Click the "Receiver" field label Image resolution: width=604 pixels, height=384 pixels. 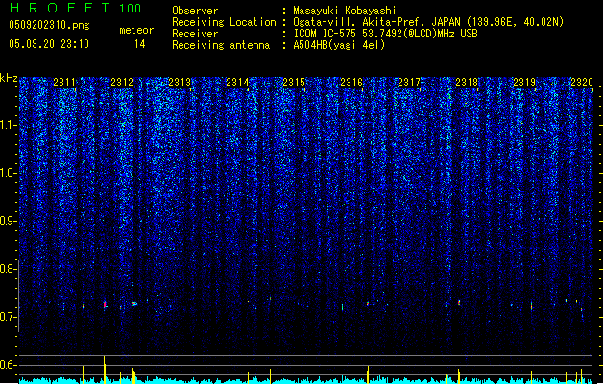click(x=195, y=34)
